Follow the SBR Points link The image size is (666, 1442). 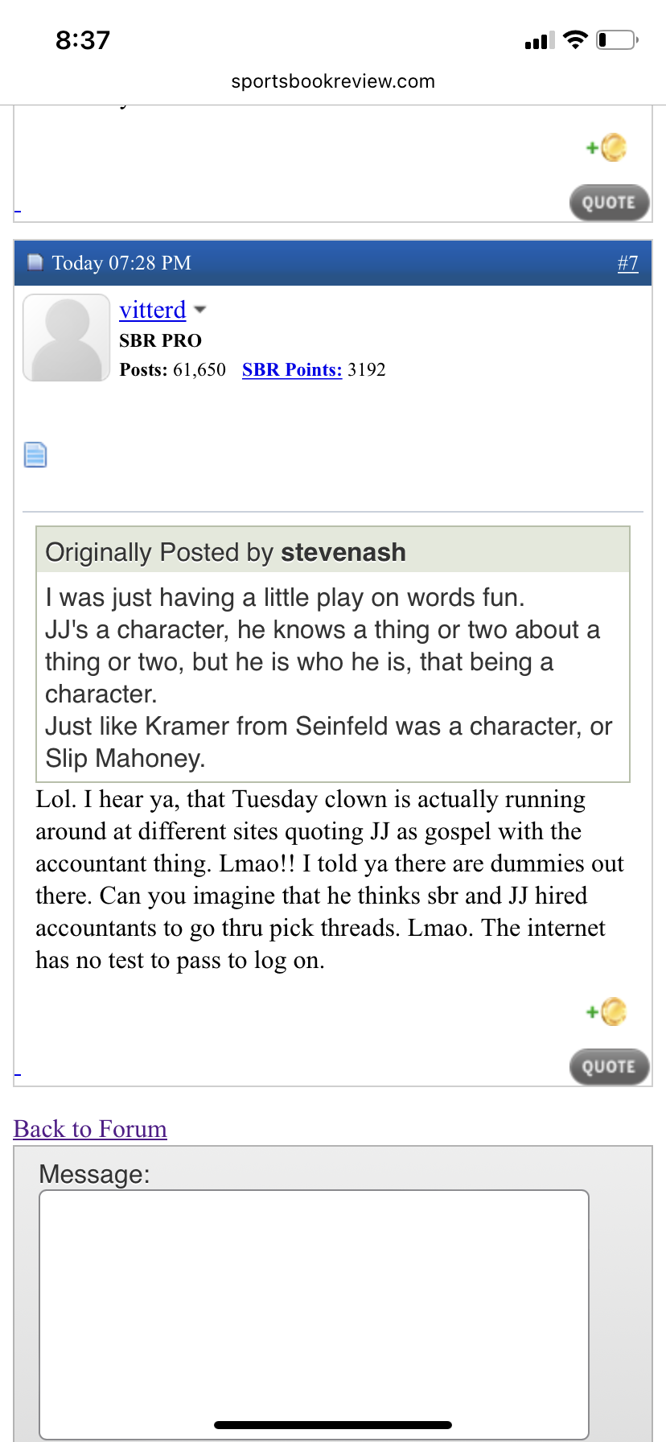point(292,370)
